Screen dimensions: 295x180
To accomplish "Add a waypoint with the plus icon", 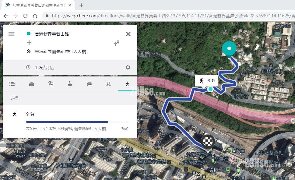I will coord(29,43).
